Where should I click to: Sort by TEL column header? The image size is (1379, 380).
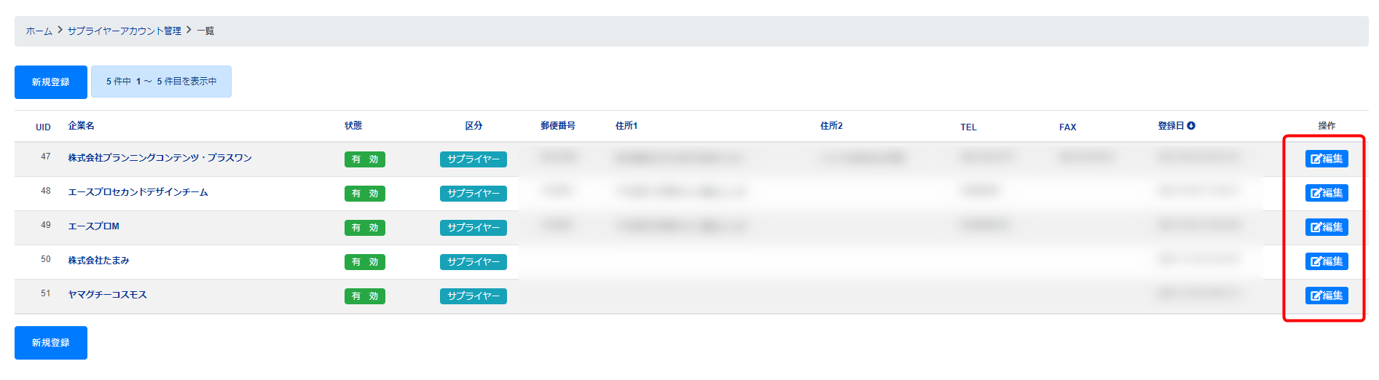coord(967,127)
